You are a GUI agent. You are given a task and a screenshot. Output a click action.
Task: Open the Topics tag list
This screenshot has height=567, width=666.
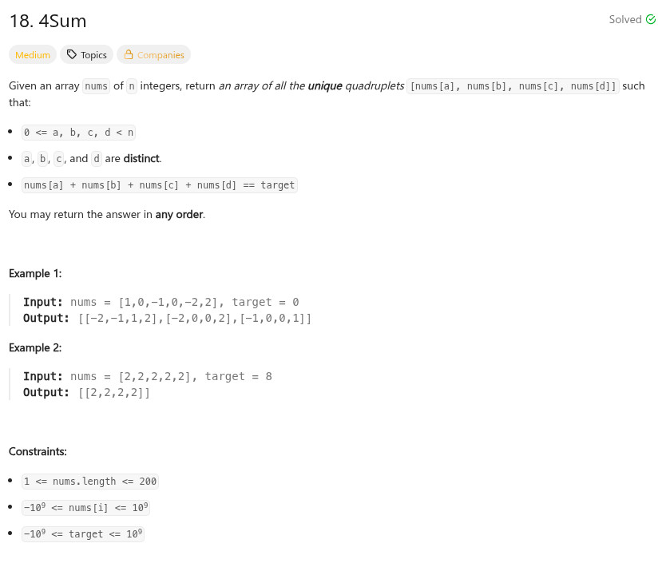tap(87, 55)
